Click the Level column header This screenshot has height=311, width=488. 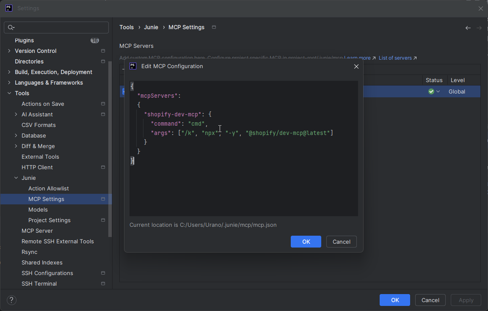coord(458,80)
